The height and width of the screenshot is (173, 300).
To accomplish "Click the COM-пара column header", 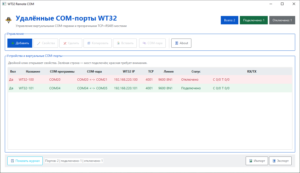I will [94, 72].
